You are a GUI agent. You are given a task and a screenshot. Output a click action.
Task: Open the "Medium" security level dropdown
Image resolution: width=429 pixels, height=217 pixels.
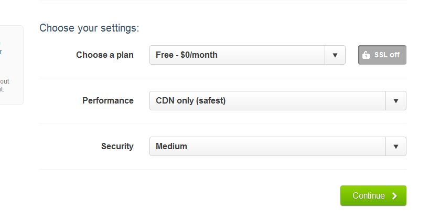click(x=278, y=146)
